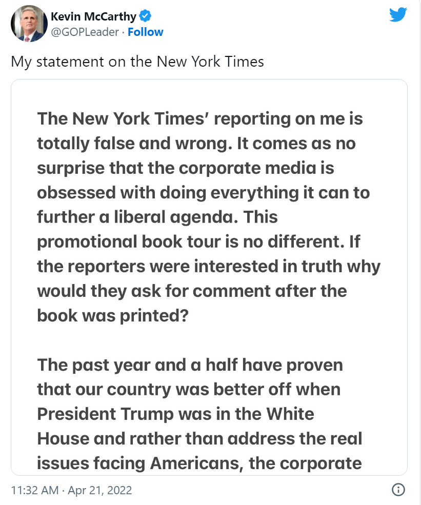The image size is (421, 505).
Task: Open the attached statement image's first paragraph
Action: (209, 217)
